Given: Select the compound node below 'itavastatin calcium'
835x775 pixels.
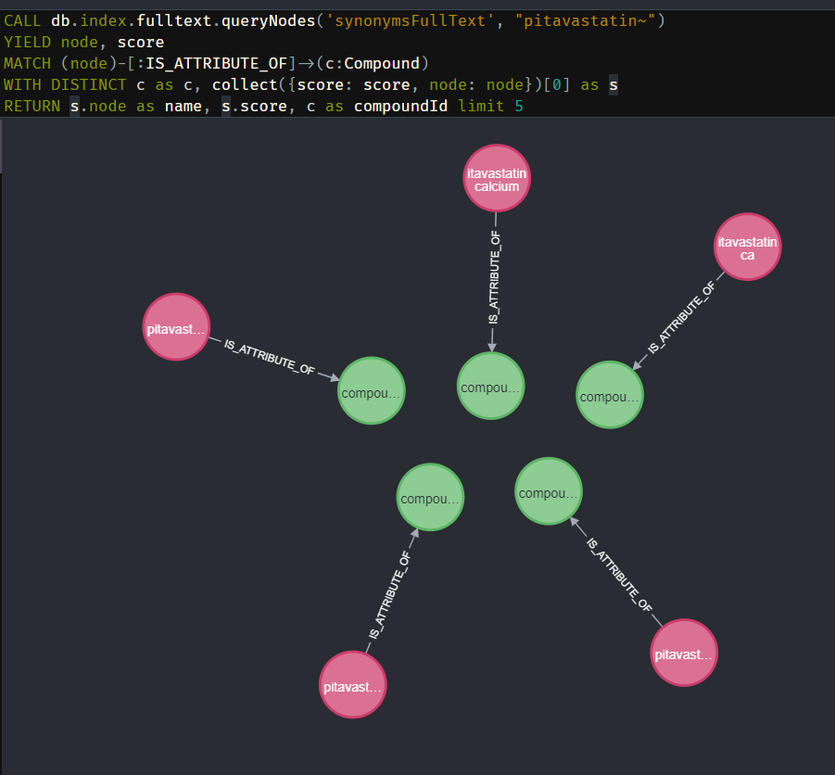Looking at the screenshot, I should pos(490,387).
